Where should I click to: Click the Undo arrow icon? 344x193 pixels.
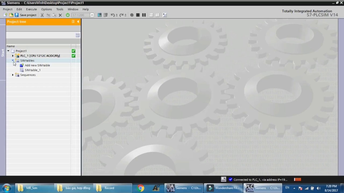113,15
